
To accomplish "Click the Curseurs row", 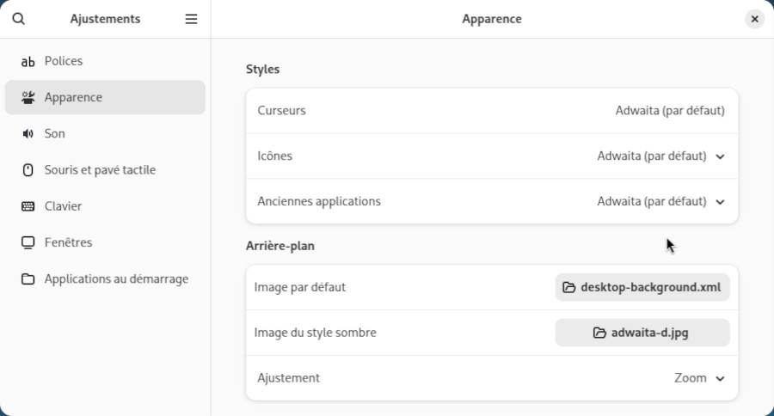I will pos(492,111).
